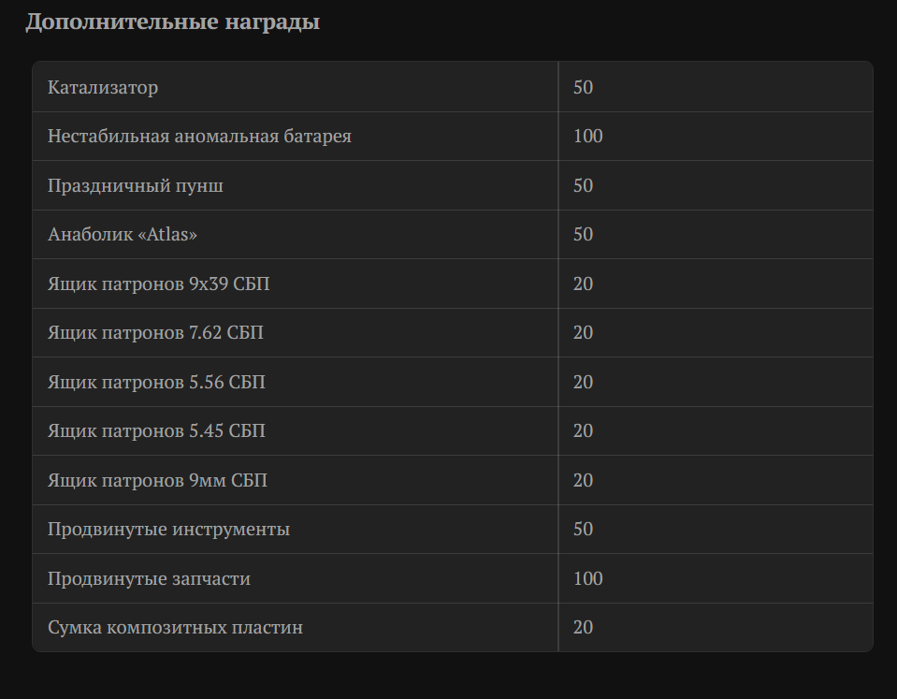Click 'Нестабильная аномальная батарея' row name
This screenshot has height=699, width=897.
(199, 137)
